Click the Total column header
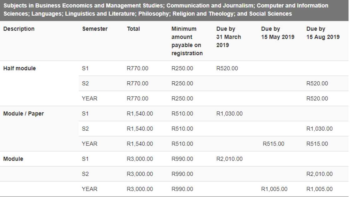 pos(133,29)
